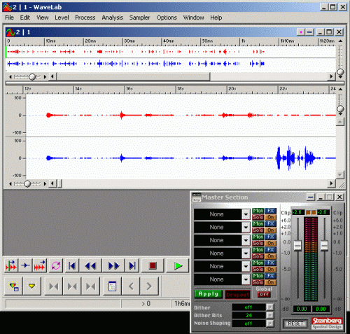Open the Options menu
350x334 pixels.
point(167,18)
